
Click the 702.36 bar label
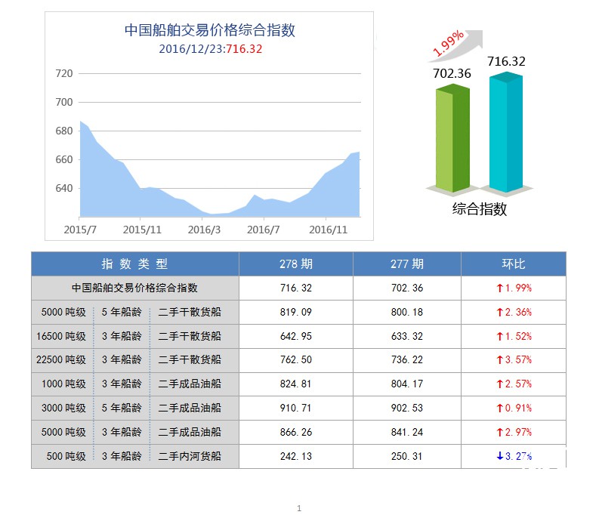(x=452, y=73)
